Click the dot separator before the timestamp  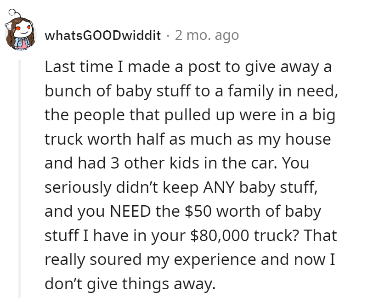tap(168, 35)
